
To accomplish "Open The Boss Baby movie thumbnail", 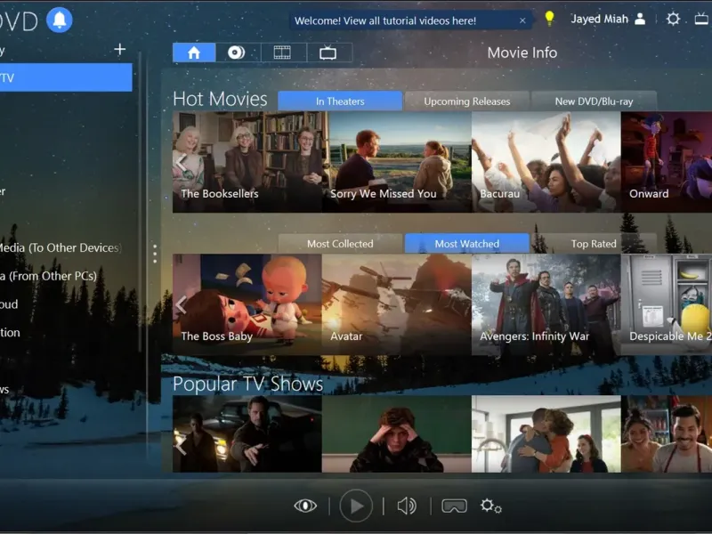I will click(247, 304).
